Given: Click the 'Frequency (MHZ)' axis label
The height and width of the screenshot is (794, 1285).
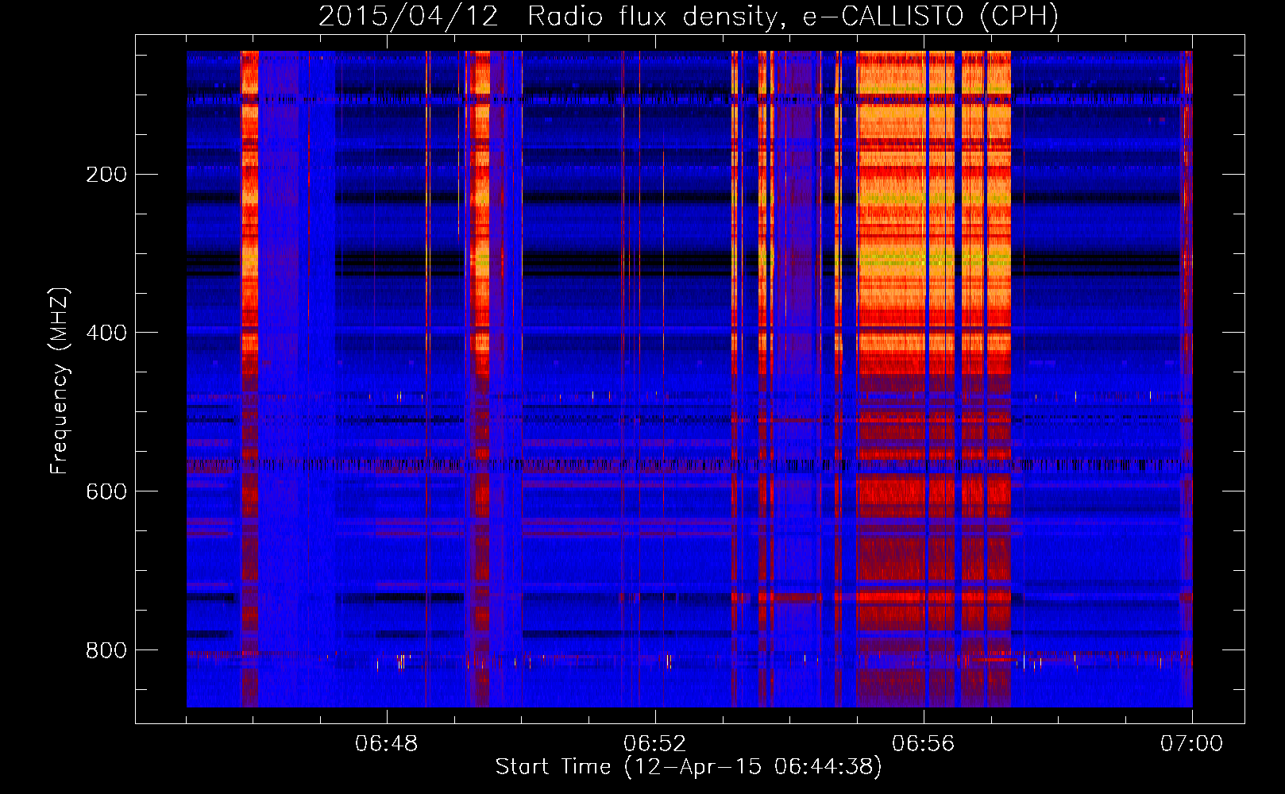Looking at the screenshot, I should tap(59, 381).
